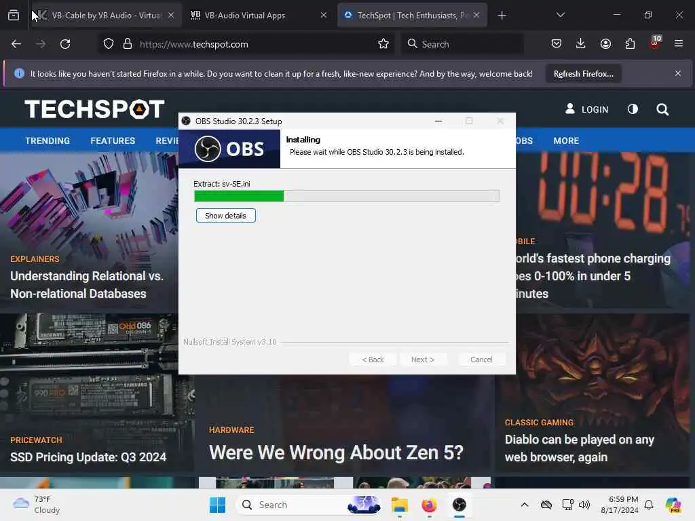Screen dimensions: 695x521
Task: Click the red extension icon with badge 10
Action: [655, 43]
